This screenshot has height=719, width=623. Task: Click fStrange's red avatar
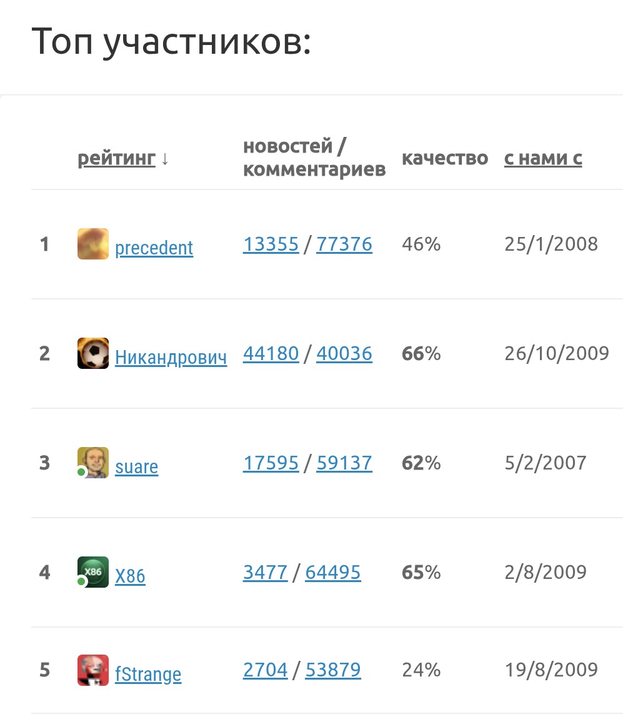point(93,670)
